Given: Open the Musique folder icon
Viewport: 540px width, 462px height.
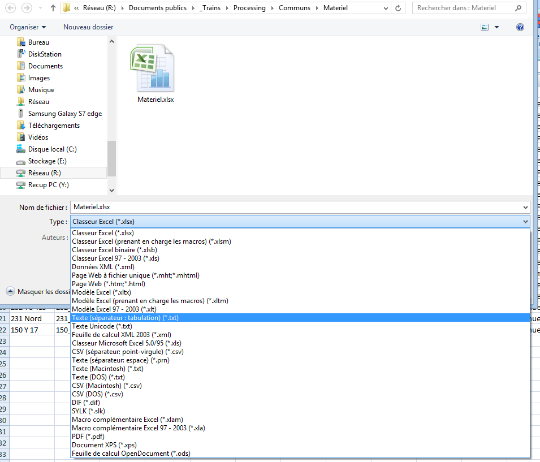Looking at the screenshot, I should 21,90.
